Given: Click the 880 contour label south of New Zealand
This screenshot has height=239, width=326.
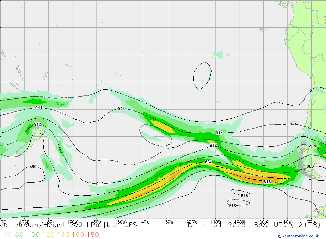Looking at the screenshot, I should pyautogui.click(x=33, y=167).
